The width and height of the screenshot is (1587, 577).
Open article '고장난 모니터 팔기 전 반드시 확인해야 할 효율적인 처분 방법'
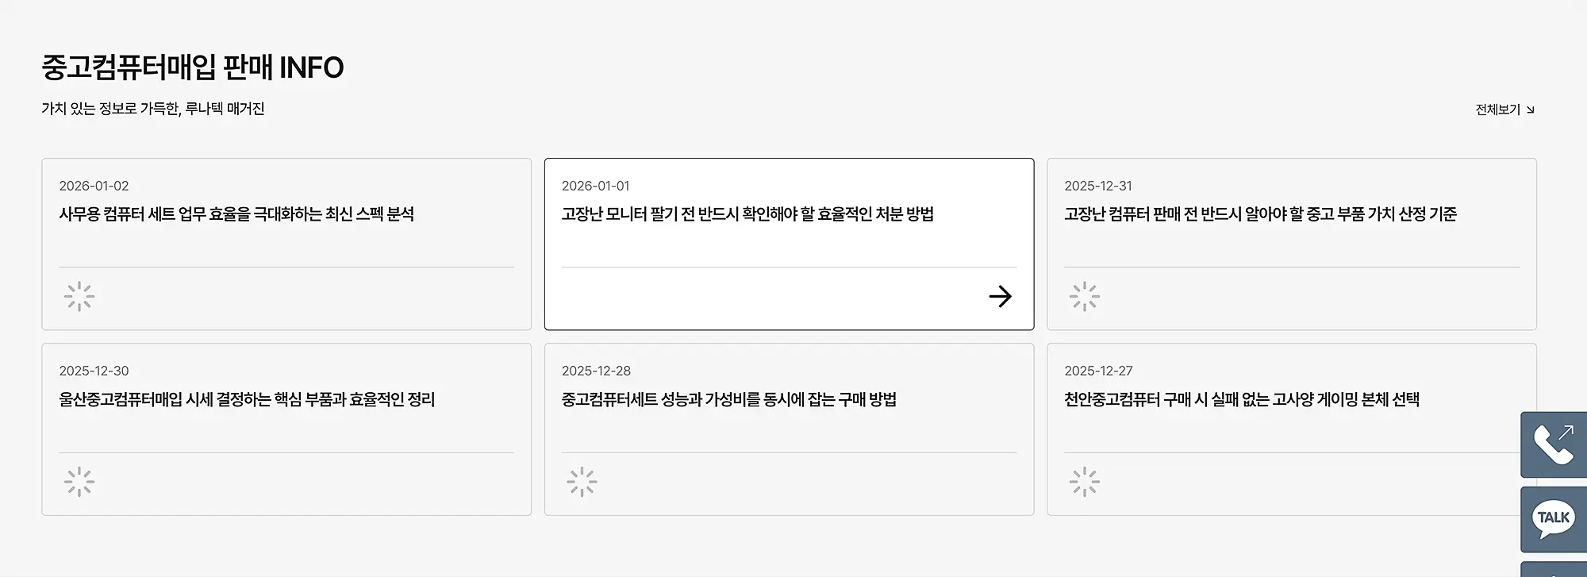pos(747,214)
